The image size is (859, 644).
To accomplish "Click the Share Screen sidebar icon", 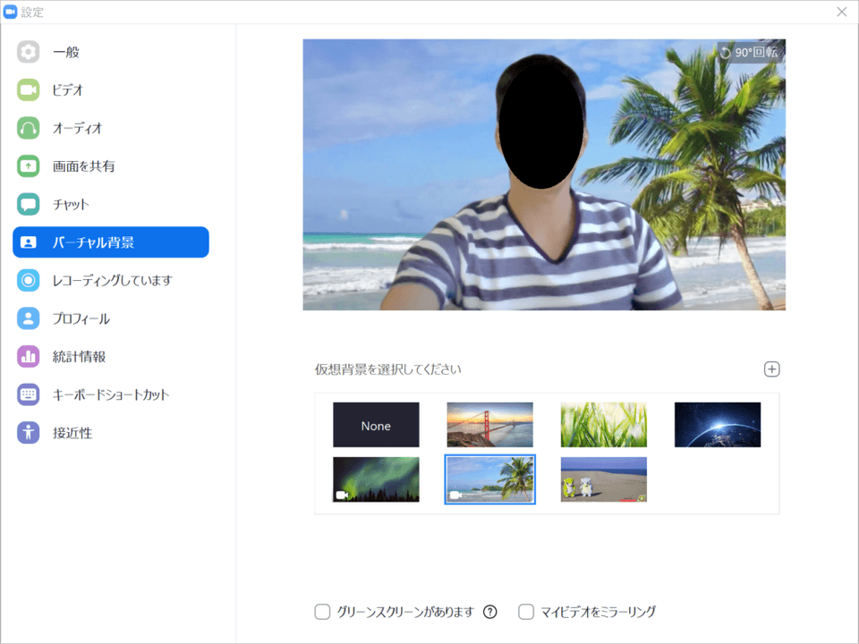I will pyautogui.click(x=29, y=166).
